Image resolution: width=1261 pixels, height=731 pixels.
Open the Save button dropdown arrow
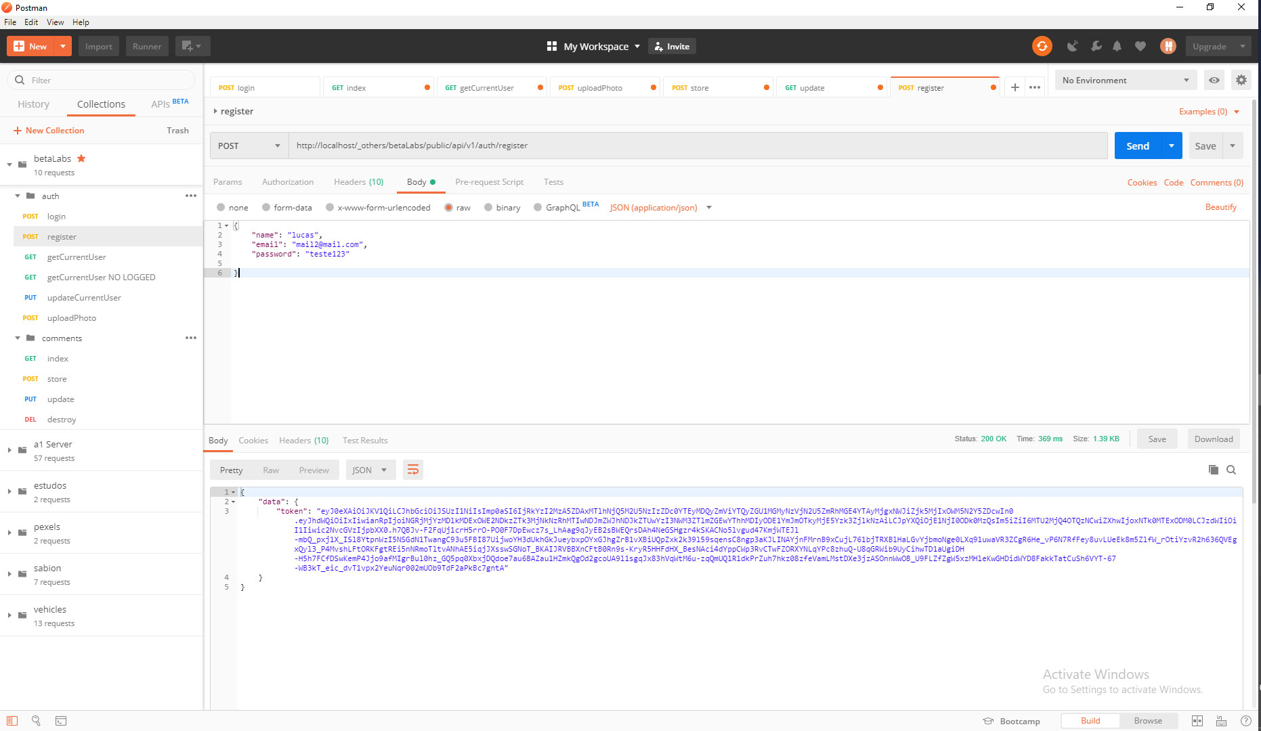[1233, 146]
